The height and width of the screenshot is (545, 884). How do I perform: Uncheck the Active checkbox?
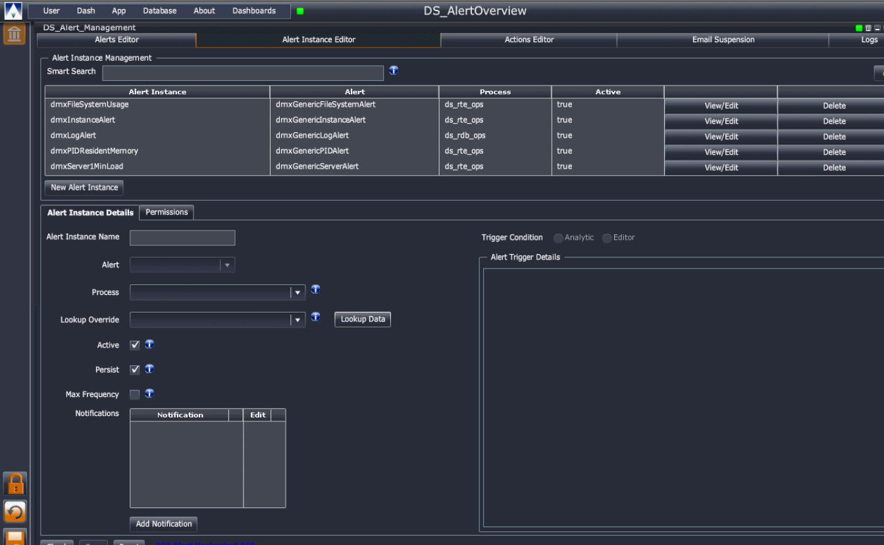point(135,345)
